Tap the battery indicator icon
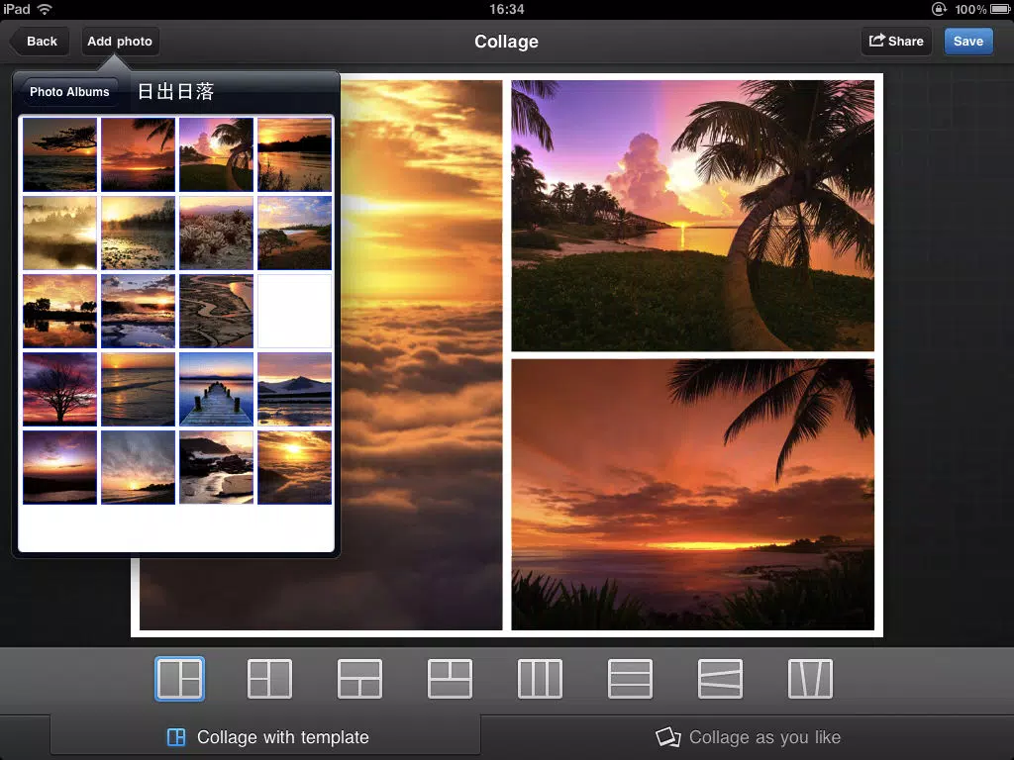This screenshot has height=760, width=1014. (1000, 9)
